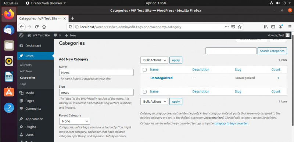Viewport: 294px width, 142px height.
Task: Launch Thunderbird mail from the dock
Action: click(x=9, y=30)
